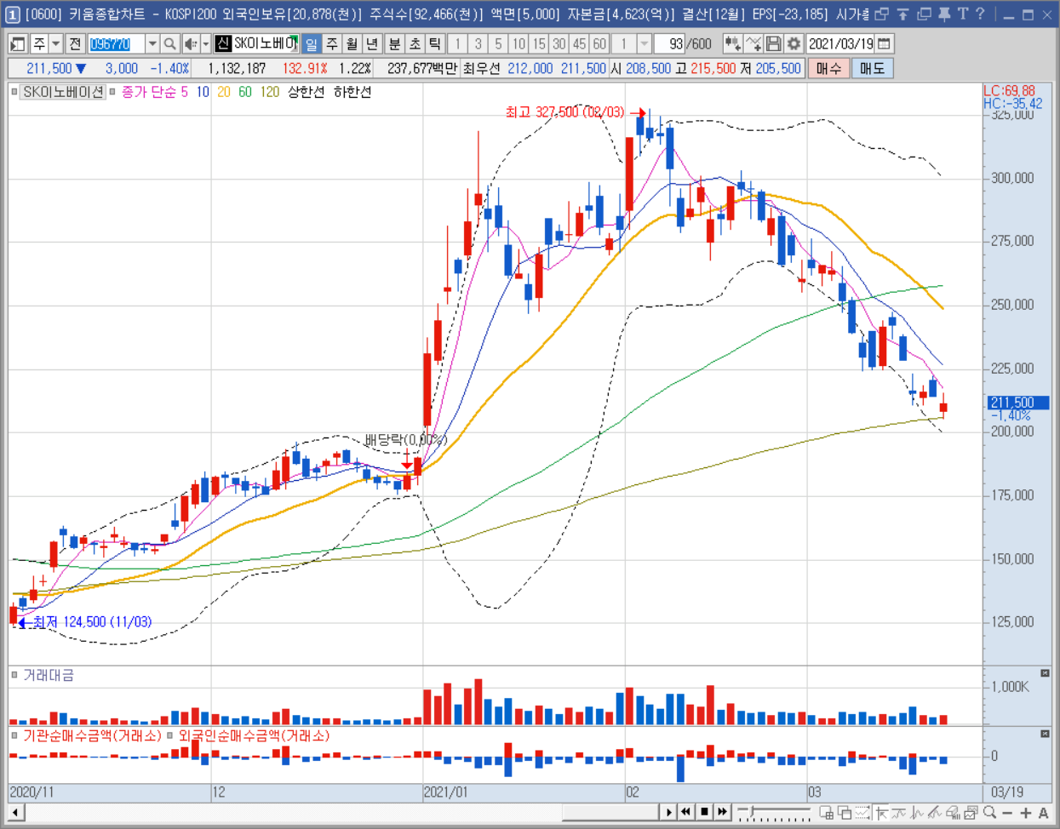Click the 'A' auto-fit icon at bottom right
Viewport: 1060px width, 829px height.
(x=1043, y=813)
